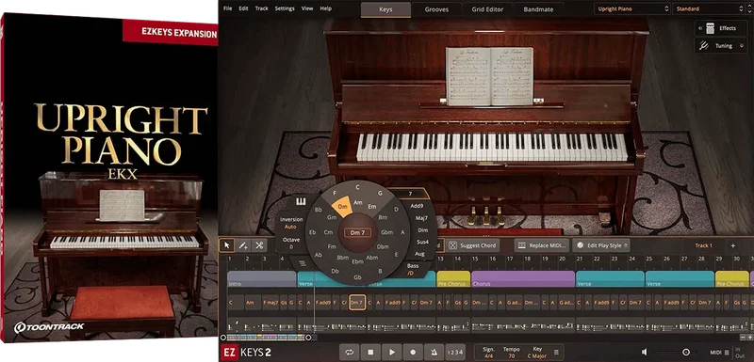Switch to the Bandmate tab
Screen dimensions: 754x362
(538, 9)
